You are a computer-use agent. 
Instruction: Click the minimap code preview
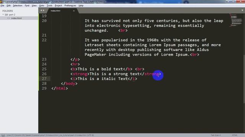(x=236, y=20)
